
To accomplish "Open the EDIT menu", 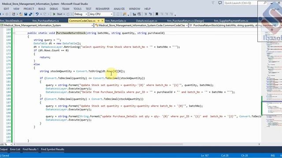I will click(x=6, y=9).
